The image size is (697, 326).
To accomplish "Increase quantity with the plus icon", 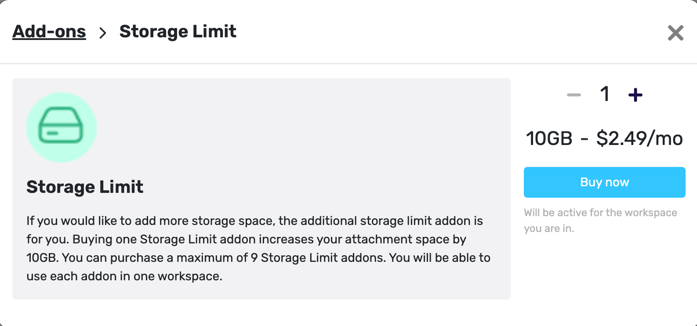I will point(635,94).
